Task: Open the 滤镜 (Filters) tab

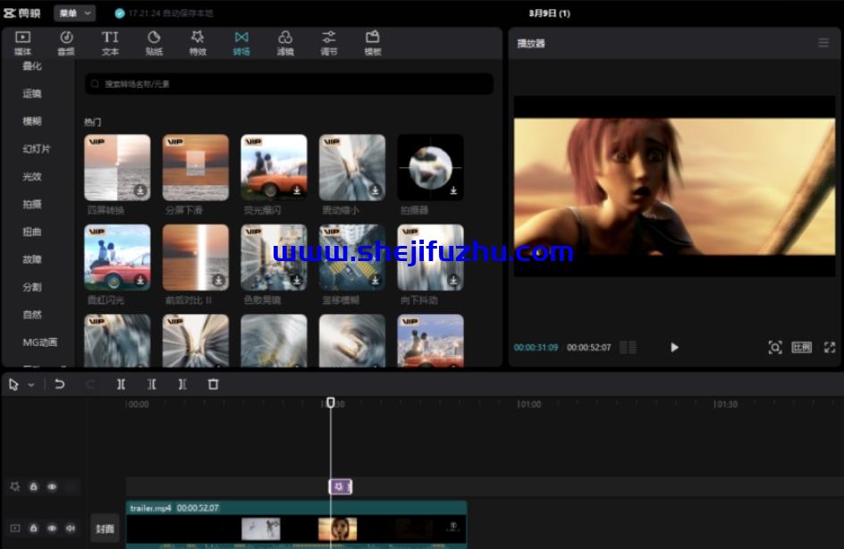Action: (x=285, y=43)
